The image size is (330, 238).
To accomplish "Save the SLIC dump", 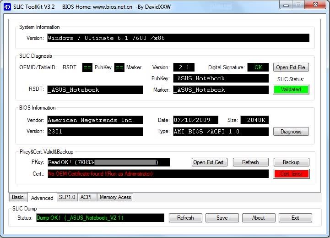I will point(222,218).
